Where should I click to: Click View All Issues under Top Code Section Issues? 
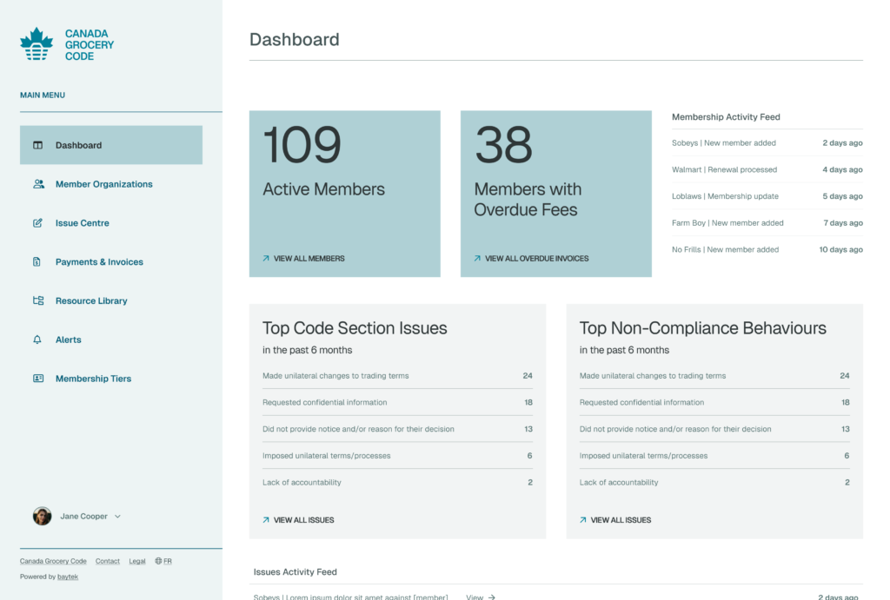pyautogui.click(x=303, y=520)
